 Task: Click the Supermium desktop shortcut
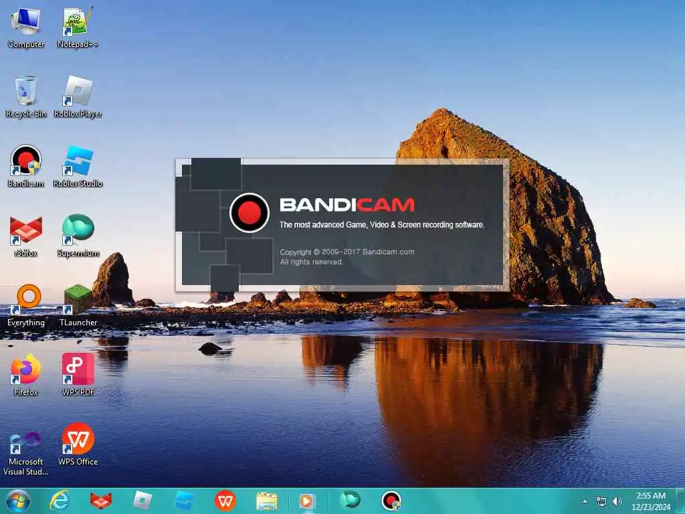point(78,236)
